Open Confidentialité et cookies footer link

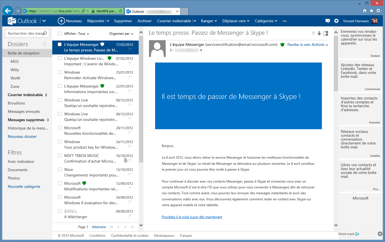click(130, 236)
